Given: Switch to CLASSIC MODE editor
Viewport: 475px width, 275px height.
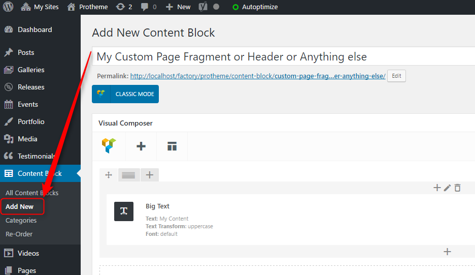Looking at the screenshot, I should click(125, 94).
